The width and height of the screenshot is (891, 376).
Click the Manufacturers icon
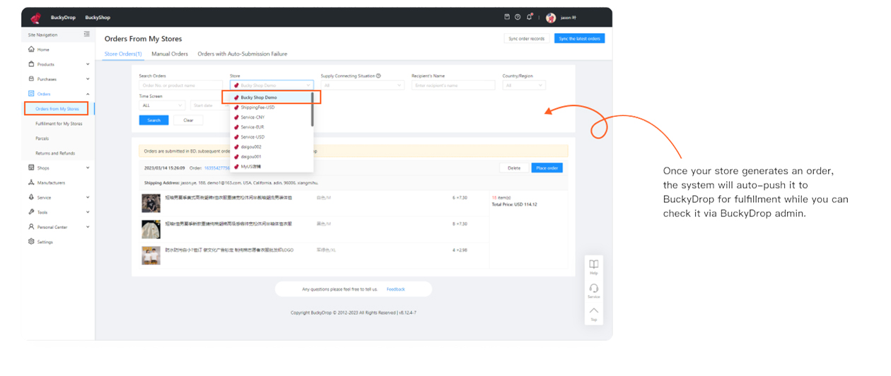[31, 182]
